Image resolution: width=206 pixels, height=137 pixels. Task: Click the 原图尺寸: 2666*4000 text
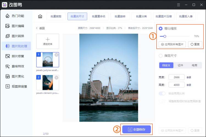coord(89,28)
